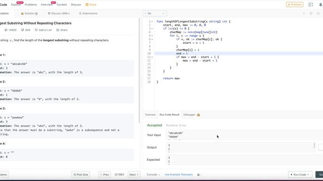Click the lock icon beside Debugger
The image size is (323, 181).
click(198, 115)
